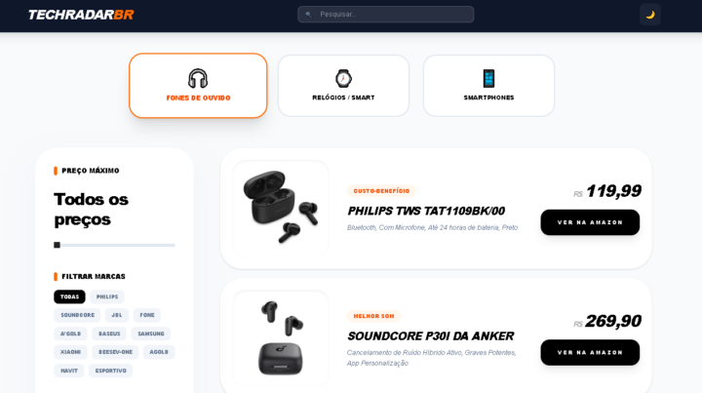Open Ver na Amazon for Soundcore P30i
702x393 pixels.
590,352
